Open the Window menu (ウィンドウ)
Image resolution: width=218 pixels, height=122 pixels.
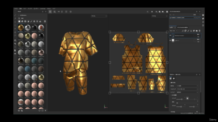[30, 8]
